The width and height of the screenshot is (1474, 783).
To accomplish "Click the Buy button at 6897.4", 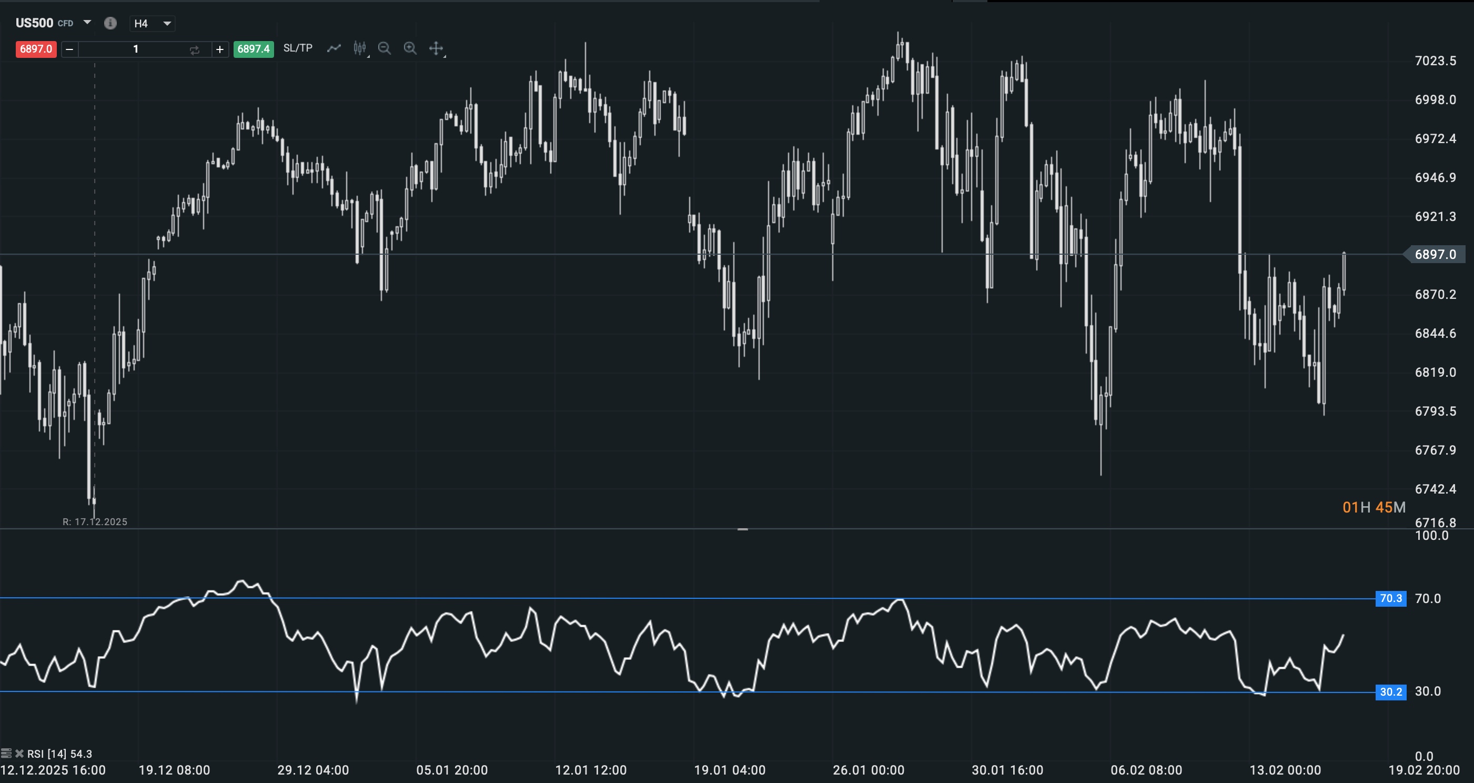I will pos(254,48).
